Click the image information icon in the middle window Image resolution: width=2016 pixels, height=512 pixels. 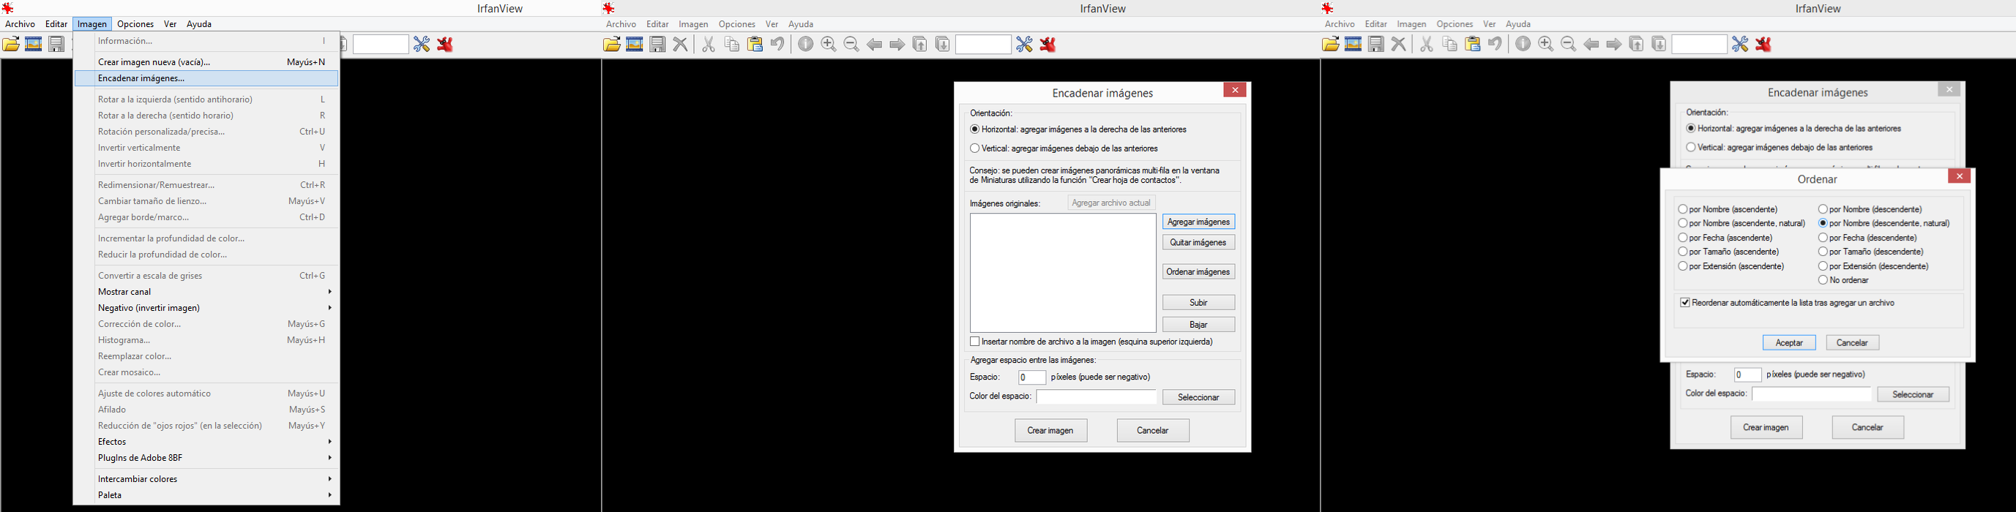[805, 45]
